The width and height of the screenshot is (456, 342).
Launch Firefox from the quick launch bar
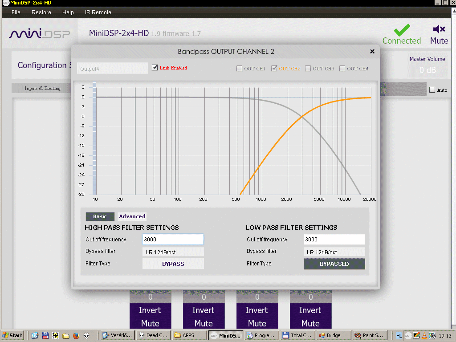76,336
